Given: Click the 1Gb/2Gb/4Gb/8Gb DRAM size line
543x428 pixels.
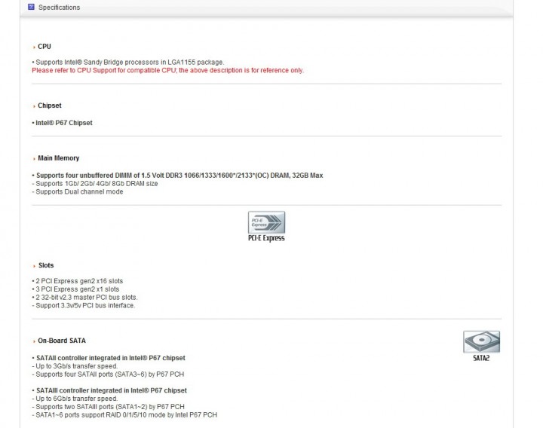Looking at the screenshot, I should pos(95,184).
